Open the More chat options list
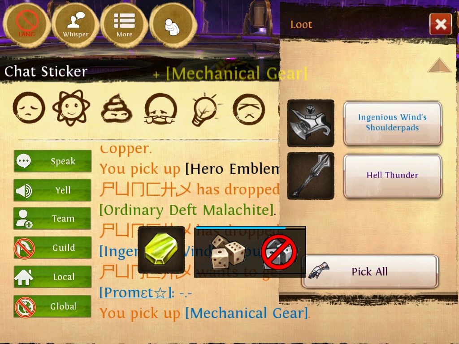 coord(125,25)
